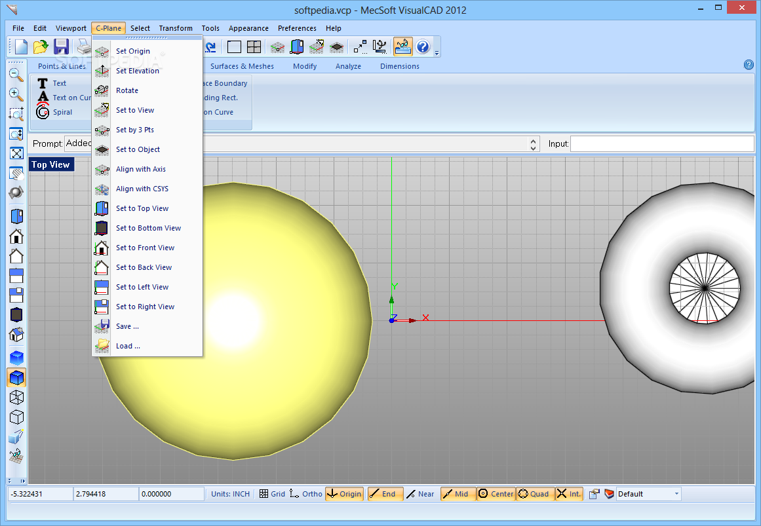Click the Text tool icon
This screenshot has height=526, width=761.
tap(43, 83)
